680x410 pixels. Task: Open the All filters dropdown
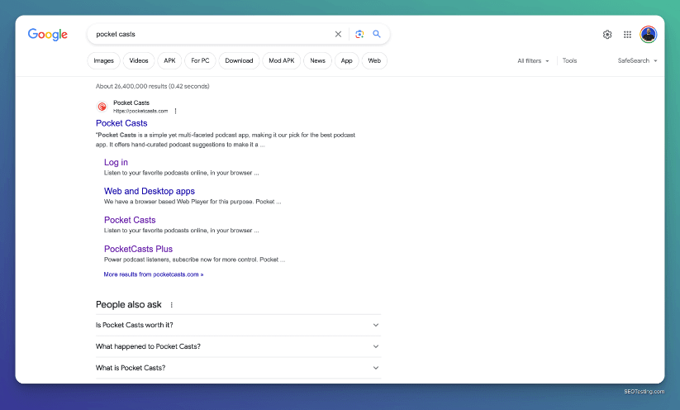pyautogui.click(x=533, y=61)
